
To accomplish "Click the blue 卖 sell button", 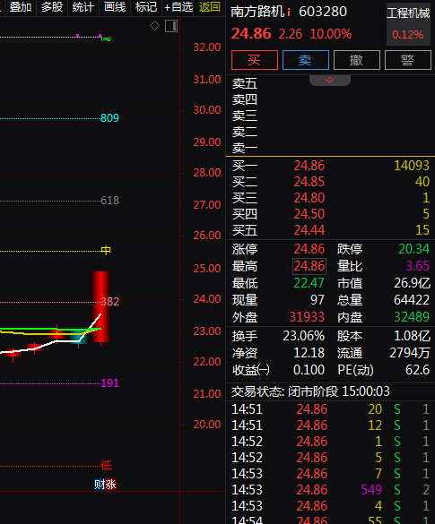I will (306, 60).
